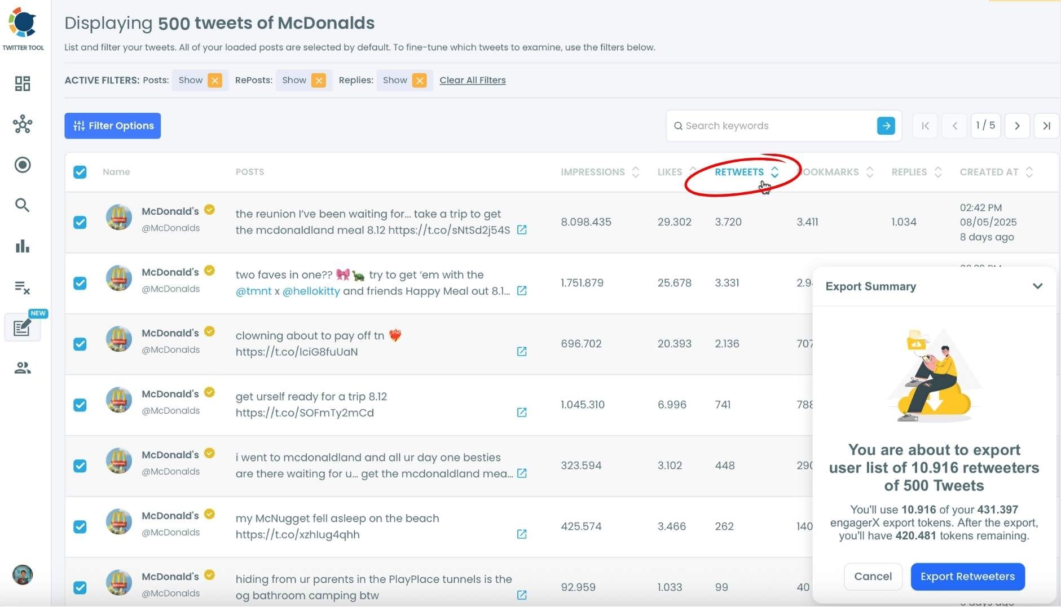The image size is (1061, 607).
Task: Uncheck the McNugget fell asleep tweet row
Action: click(80, 526)
